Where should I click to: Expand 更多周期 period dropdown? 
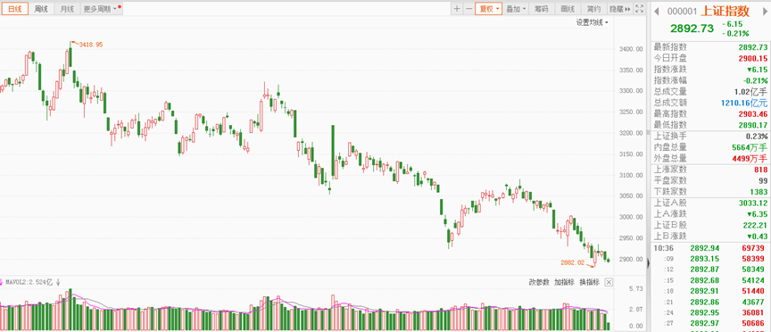tap(102, 9)
